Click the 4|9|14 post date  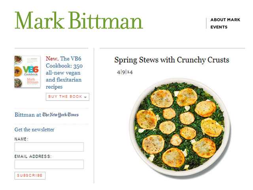pyautogui.click(x=125, y=72)
